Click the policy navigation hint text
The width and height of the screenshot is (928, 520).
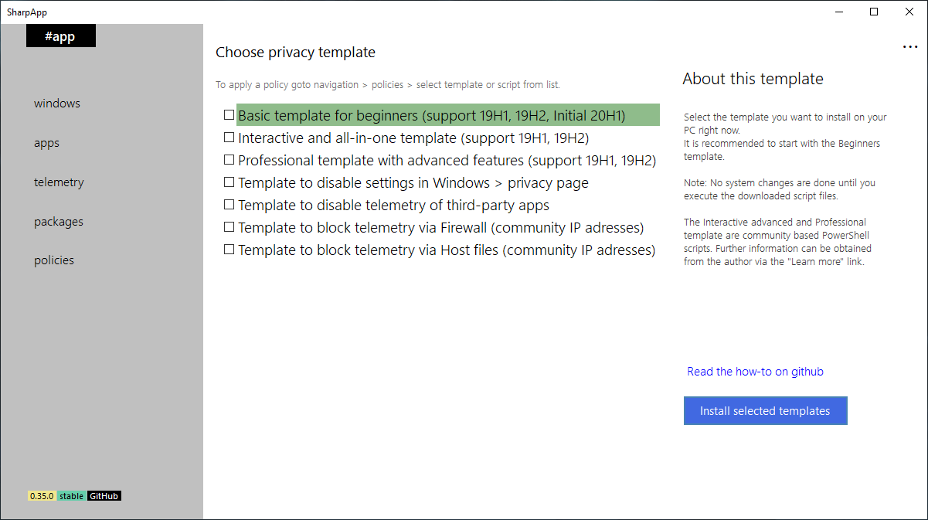click(x=388, y=85)
